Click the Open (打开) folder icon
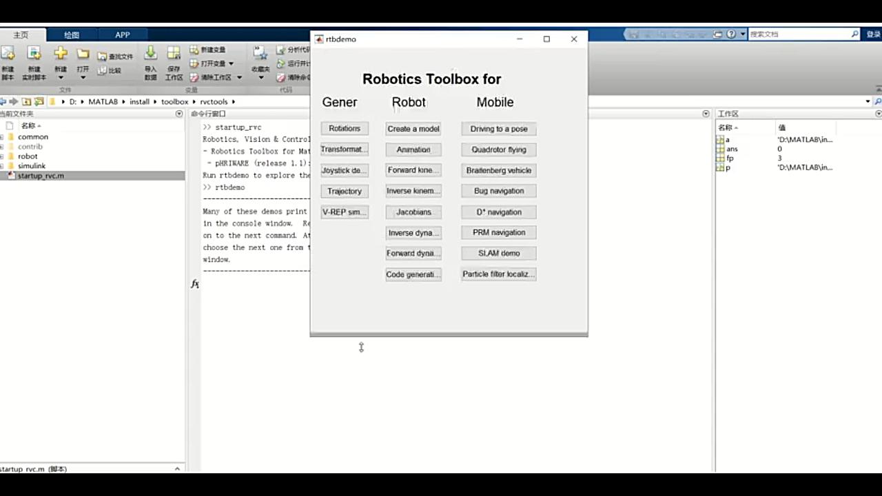 pos(83,54)
